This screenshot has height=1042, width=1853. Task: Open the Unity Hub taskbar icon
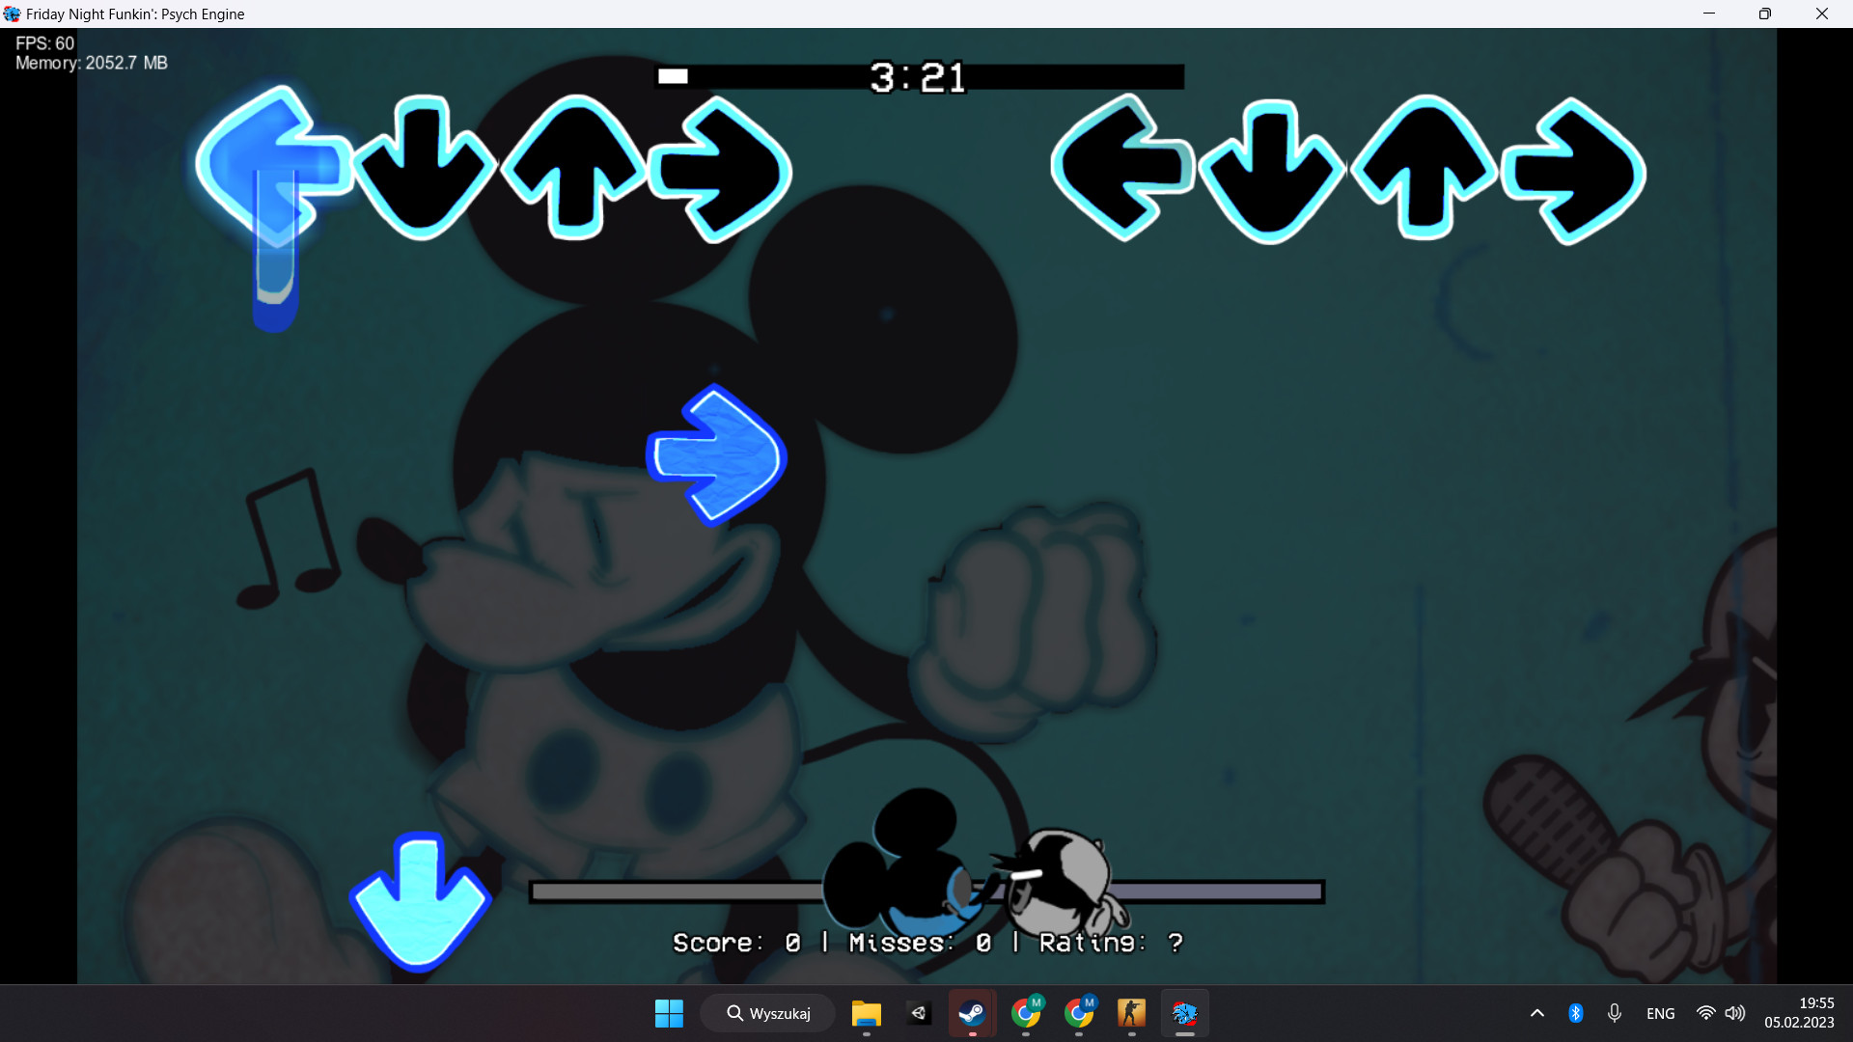[919, 1013]
